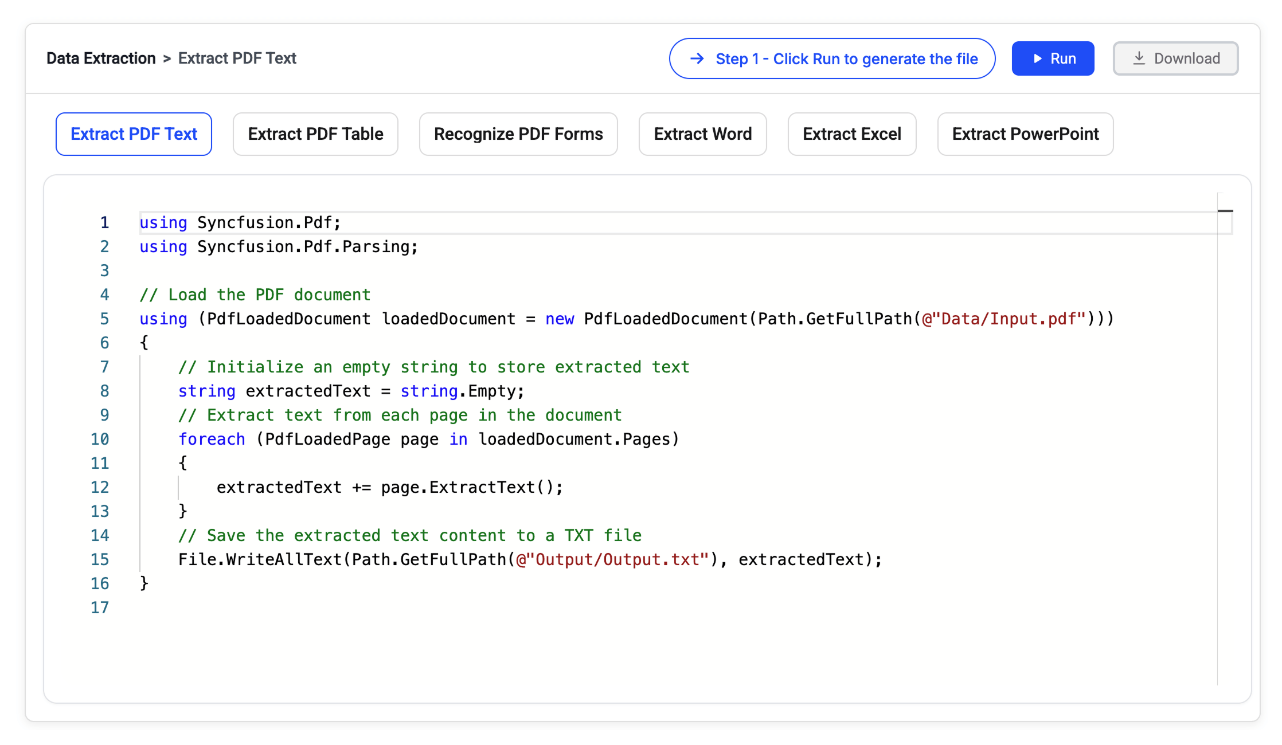Viewport: 1282px width, 745px height.
Task: Click the comment Load the PDF document
Action: [x=255, y=295]
